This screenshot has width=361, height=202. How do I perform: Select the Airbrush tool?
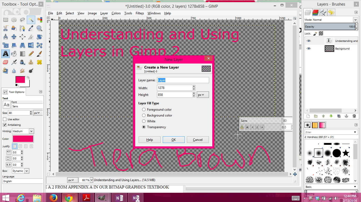pyautogui.click(x=14, y=62)
